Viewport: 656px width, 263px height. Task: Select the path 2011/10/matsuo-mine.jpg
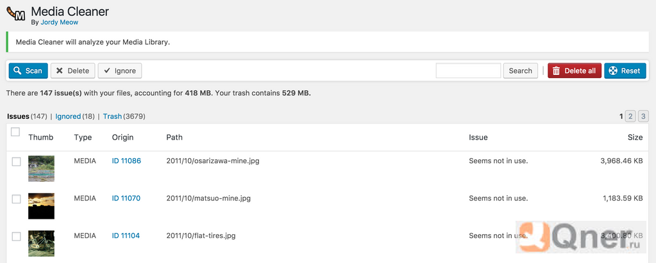point(208,198)
